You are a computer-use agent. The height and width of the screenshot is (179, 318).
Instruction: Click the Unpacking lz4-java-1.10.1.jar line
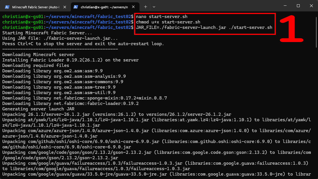[x=156, y=123]
